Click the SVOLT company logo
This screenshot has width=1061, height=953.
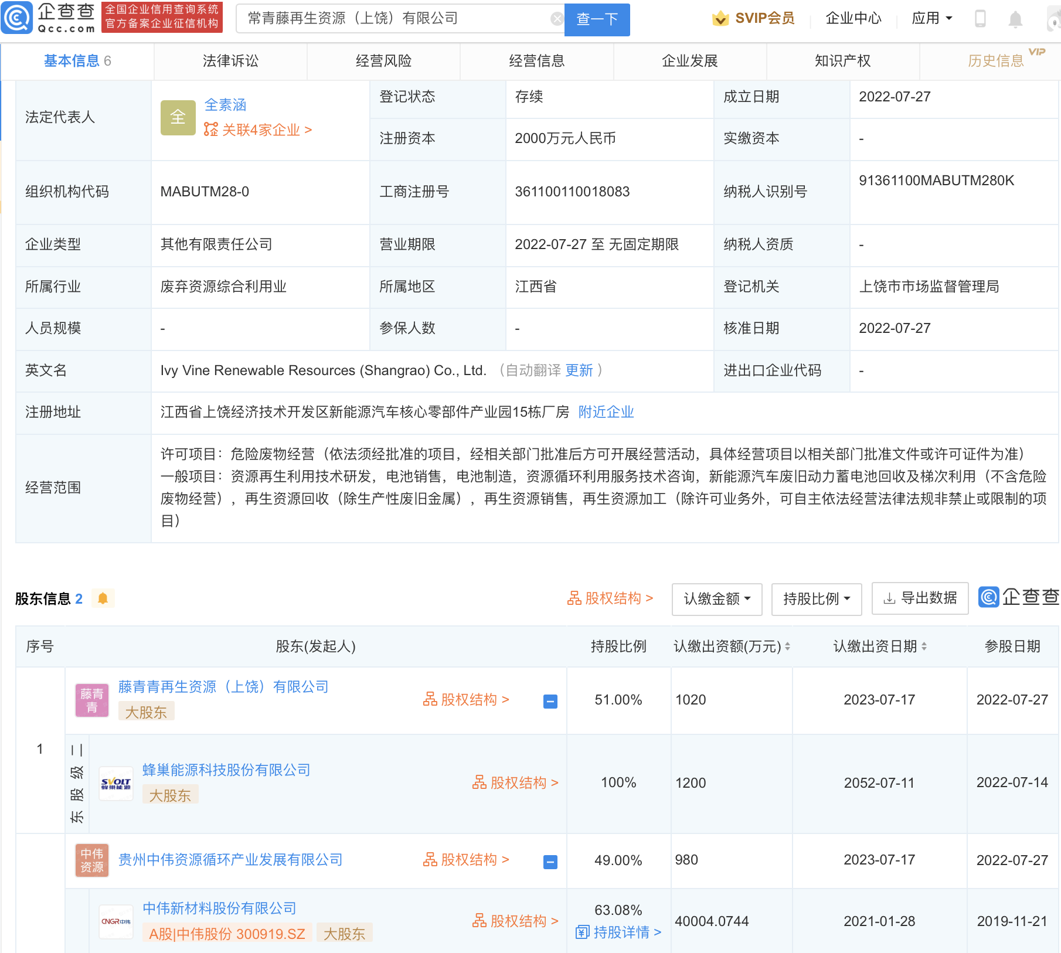pyautogui.click(x=116, y=784)
